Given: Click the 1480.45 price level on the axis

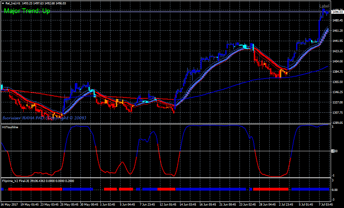Looking at the screenshot, I should 337,20.
